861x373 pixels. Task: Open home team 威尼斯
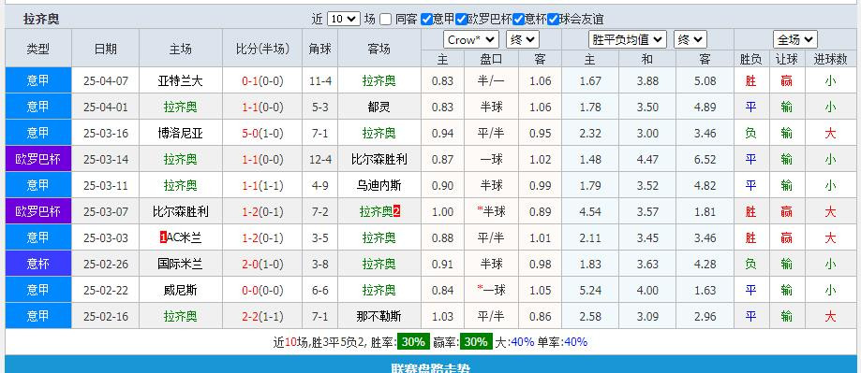(180, 291)
